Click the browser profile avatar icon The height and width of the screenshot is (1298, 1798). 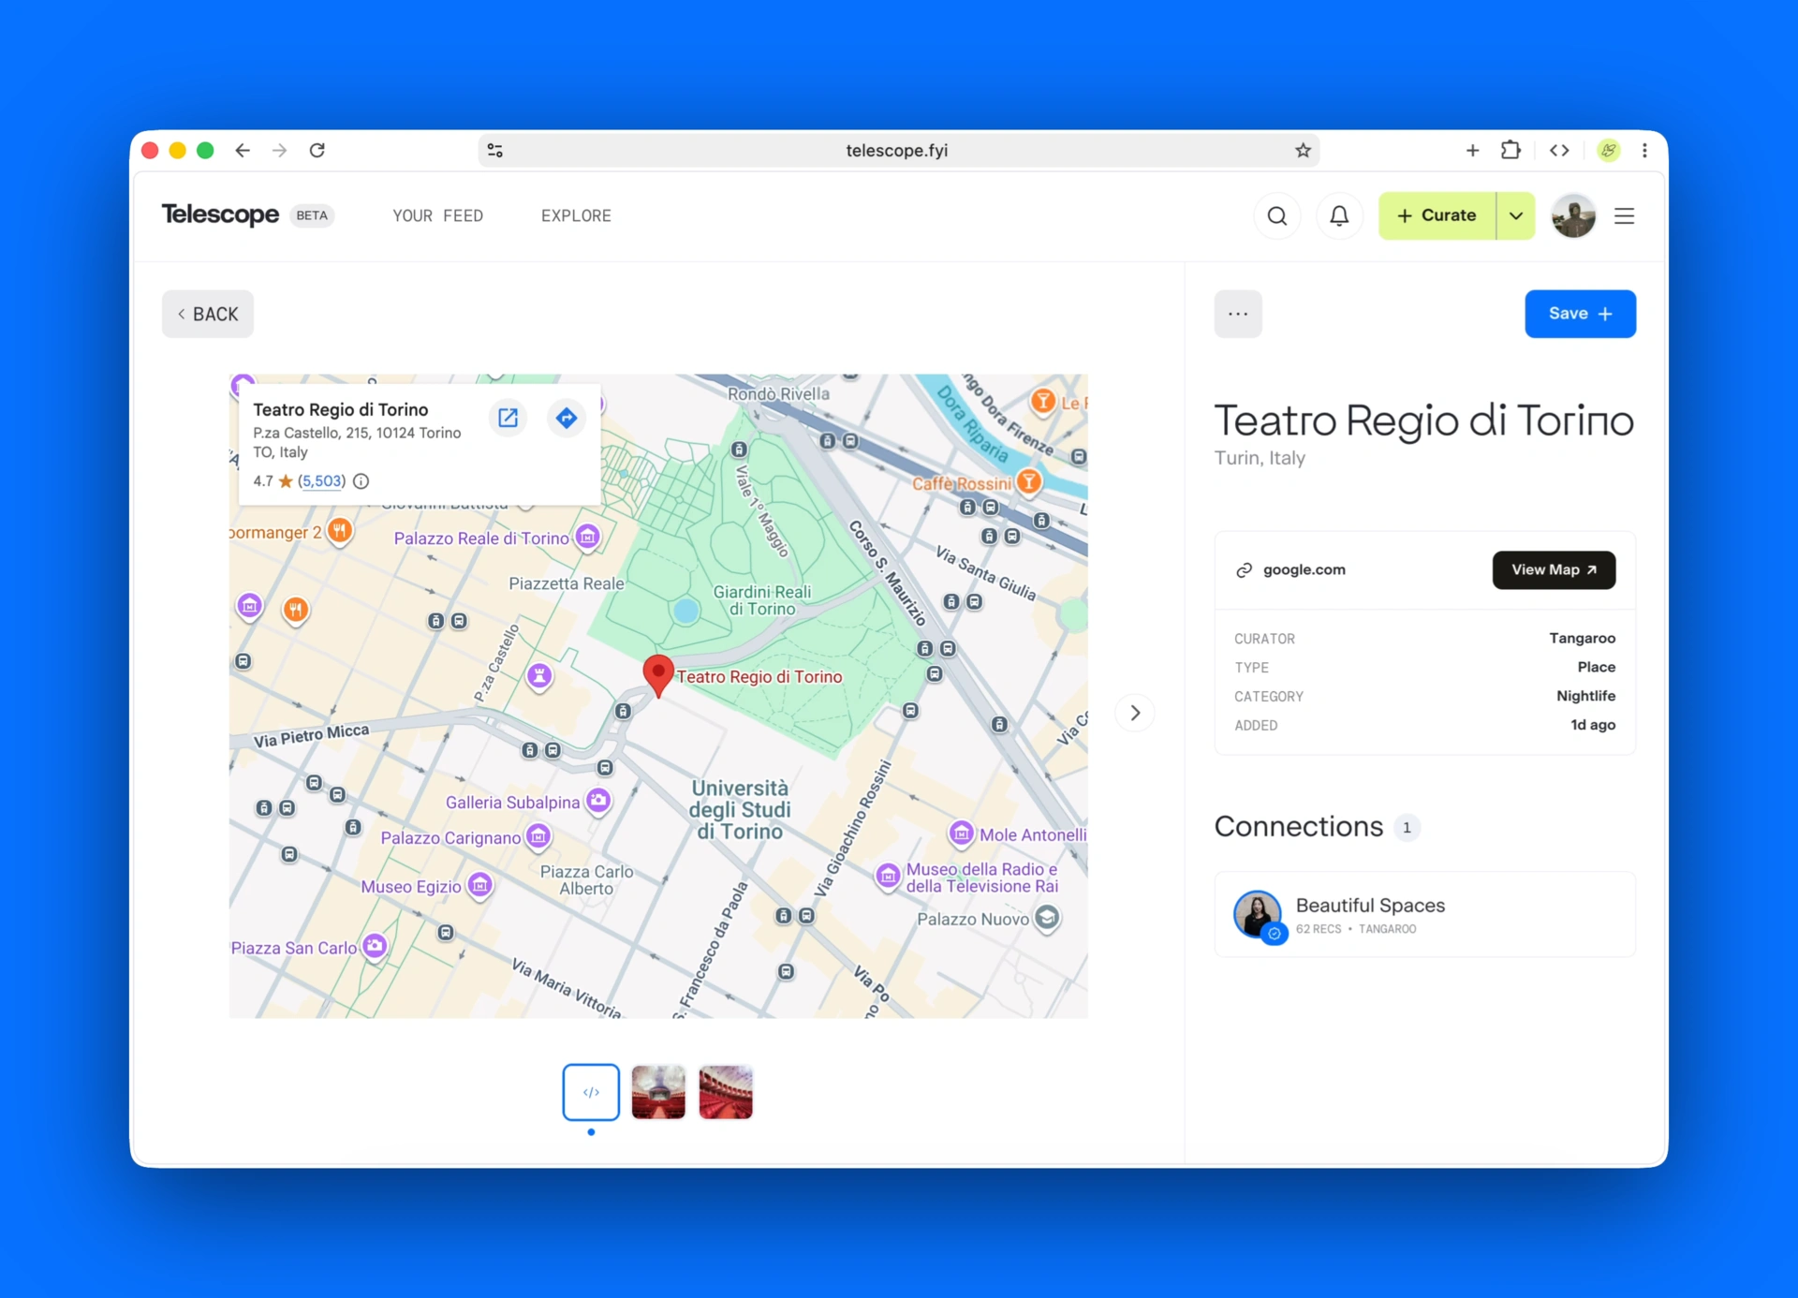(1609, 151)
